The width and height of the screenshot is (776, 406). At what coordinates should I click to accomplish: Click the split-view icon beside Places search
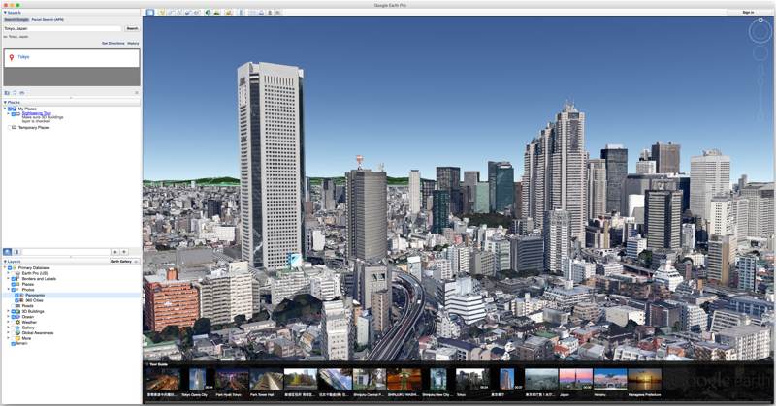pyautogui.click(x=16, y=252)
